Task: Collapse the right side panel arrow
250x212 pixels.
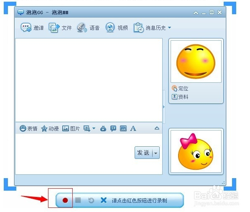Action: tap(164, 107)
